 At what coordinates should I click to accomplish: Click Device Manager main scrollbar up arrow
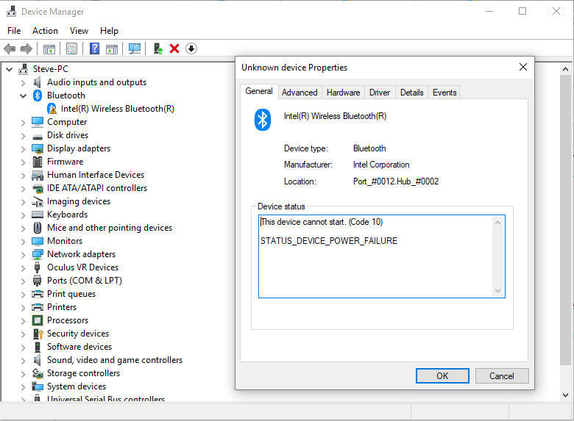pyautogui.click(x=565, y=69)
